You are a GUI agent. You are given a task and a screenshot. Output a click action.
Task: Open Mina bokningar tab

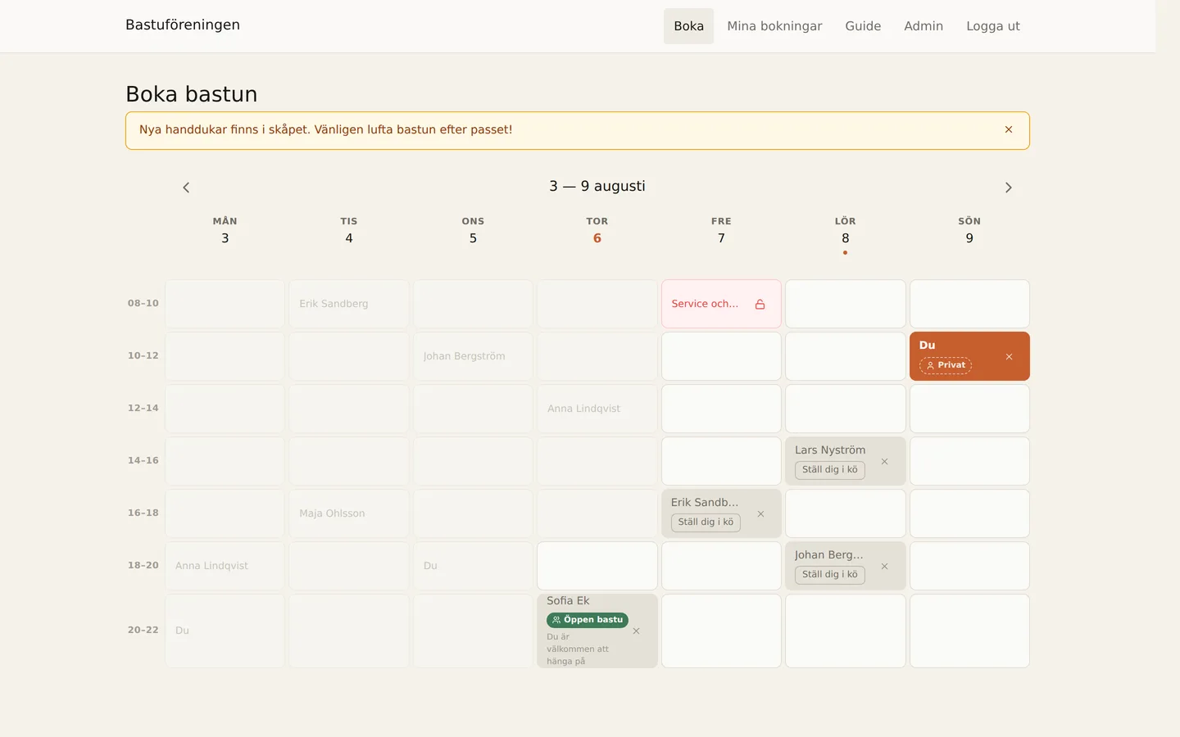point(774,26)
